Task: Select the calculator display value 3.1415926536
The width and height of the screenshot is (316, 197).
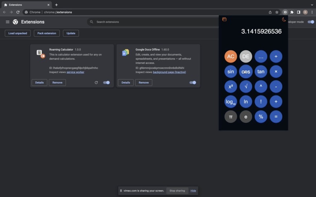Action: pyautogui.click(x=261, y=31)
